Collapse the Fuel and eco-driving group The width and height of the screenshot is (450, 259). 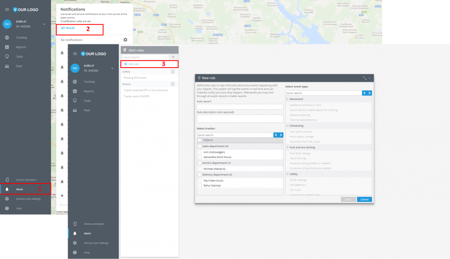pyautogui.click(x=287, y=147)
